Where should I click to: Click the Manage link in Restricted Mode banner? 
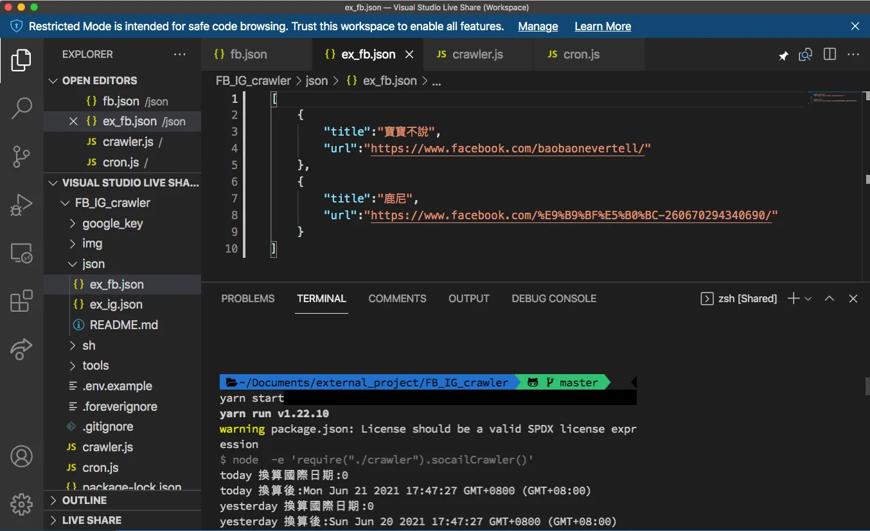[538, 26]
